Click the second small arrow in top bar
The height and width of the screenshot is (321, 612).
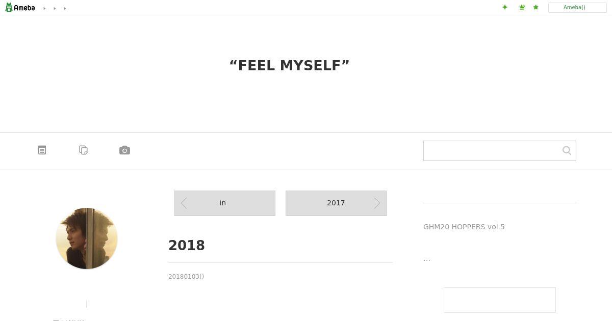pos(55,8)
